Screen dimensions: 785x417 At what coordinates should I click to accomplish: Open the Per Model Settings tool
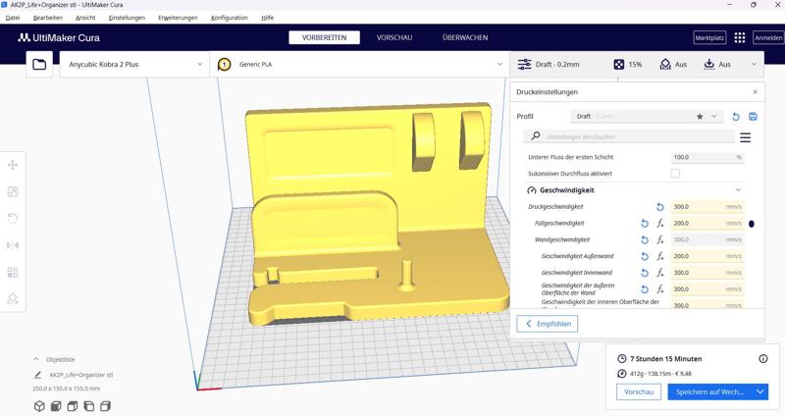[x=13, y=273]
